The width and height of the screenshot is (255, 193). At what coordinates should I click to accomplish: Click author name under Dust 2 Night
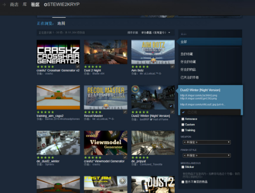coord(99,74)
